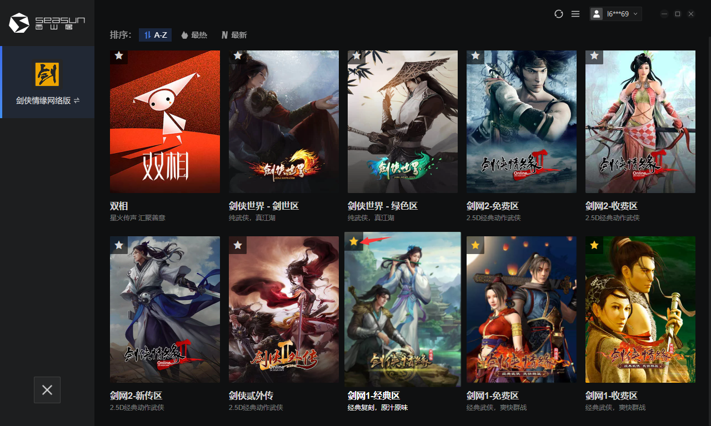Click the 剑网1-免费区 title
The width and height of the screenshot is (711, 426).
(493, 395)
